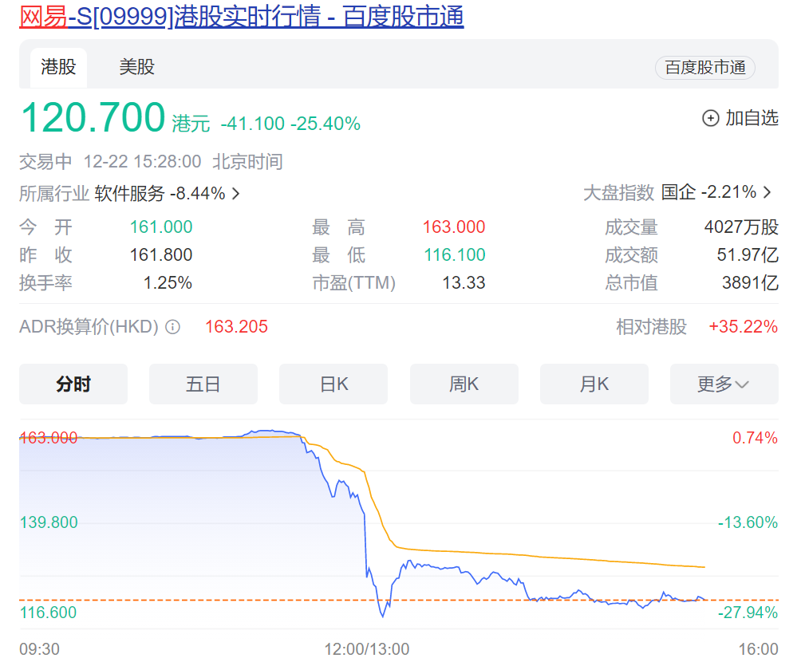Select the 港股 tab
Viewport: 801px width, 658px height.
(58, 68)
